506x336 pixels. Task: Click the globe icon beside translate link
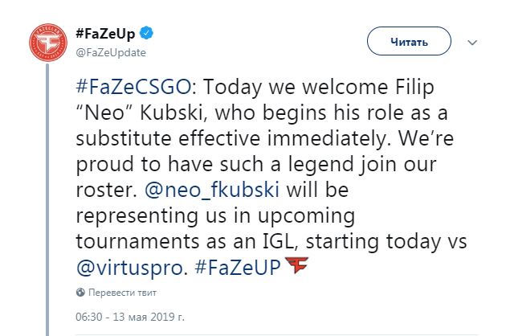80,292
